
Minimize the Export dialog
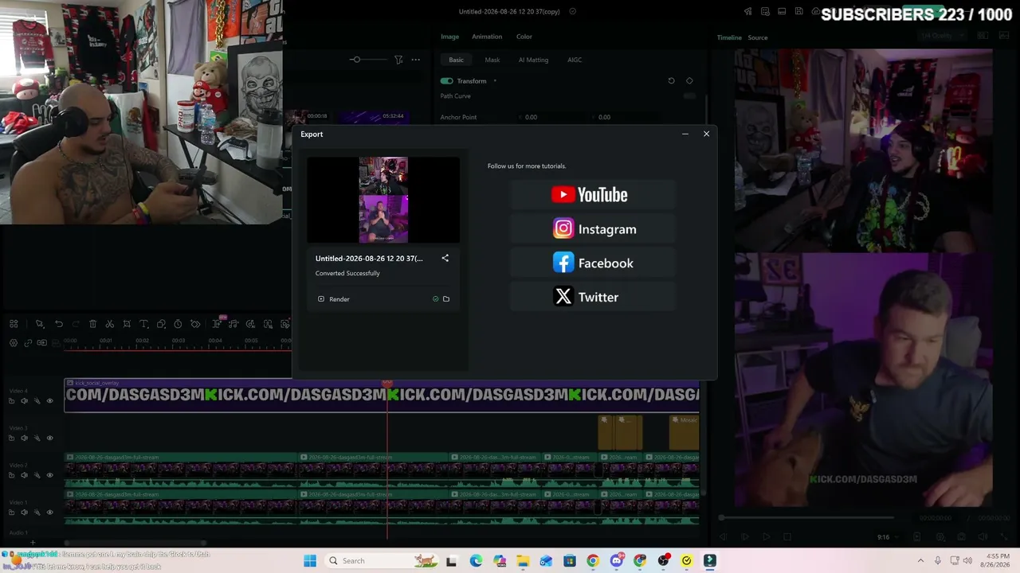[x=685, y=134]
